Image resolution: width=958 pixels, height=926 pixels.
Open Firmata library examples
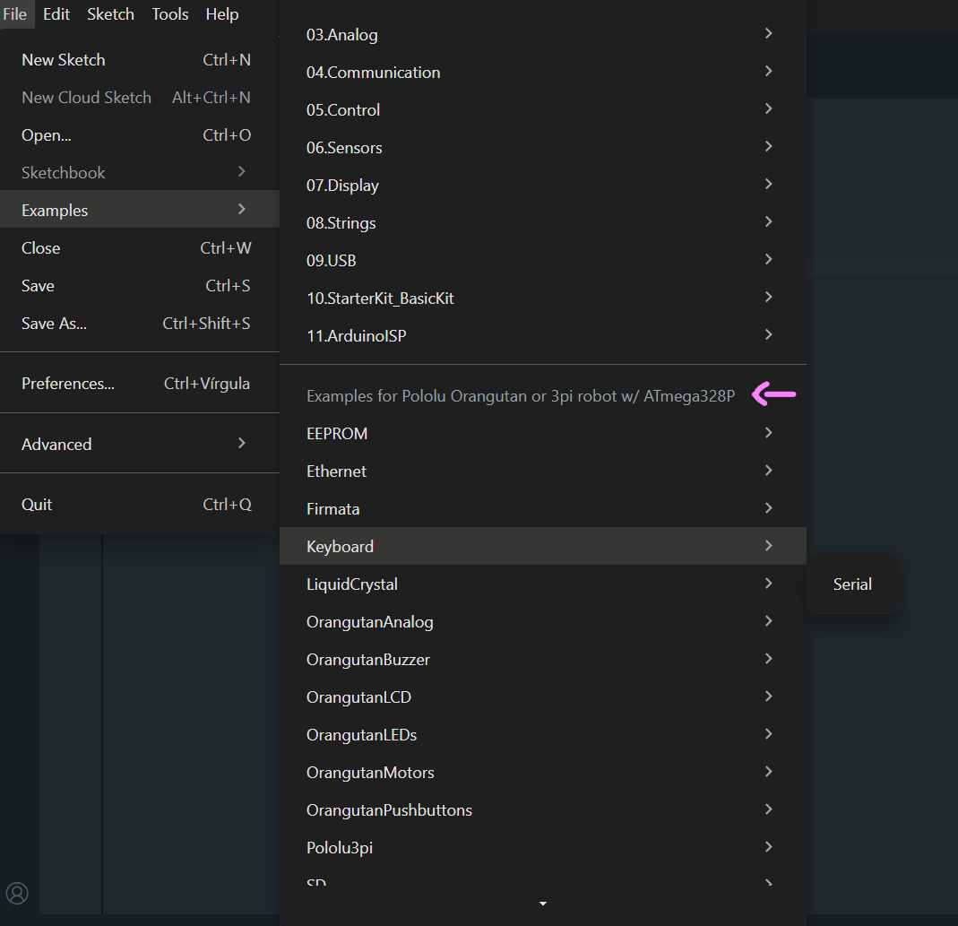tap(542, 509)
